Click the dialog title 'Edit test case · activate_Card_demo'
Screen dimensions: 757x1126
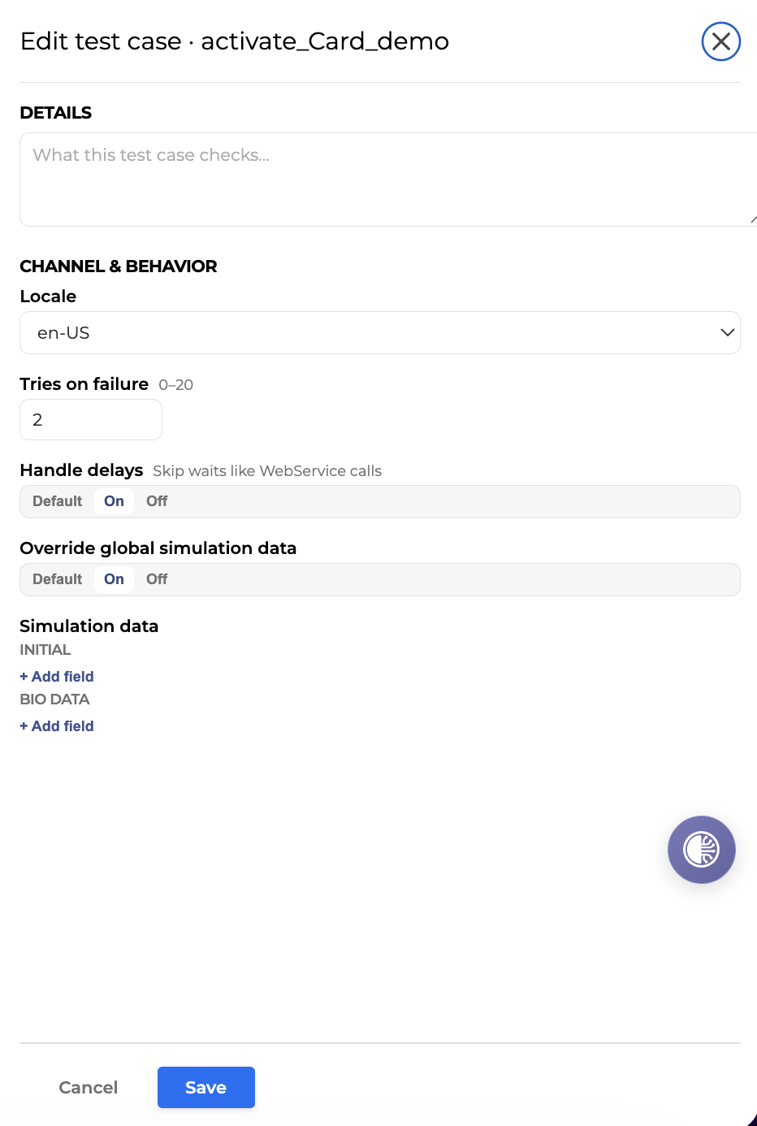235,41
